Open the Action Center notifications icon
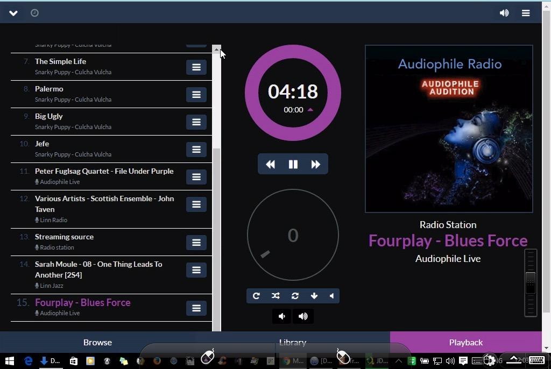The width and height of the screenshot is (551, 369). pyautogui.click(x=463, y=361)
